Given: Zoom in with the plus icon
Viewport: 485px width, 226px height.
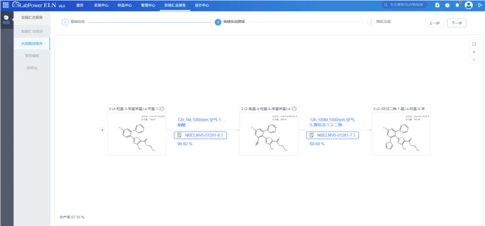Looking at the screenshot, I should pyautogui.click(x=474, y=52).
